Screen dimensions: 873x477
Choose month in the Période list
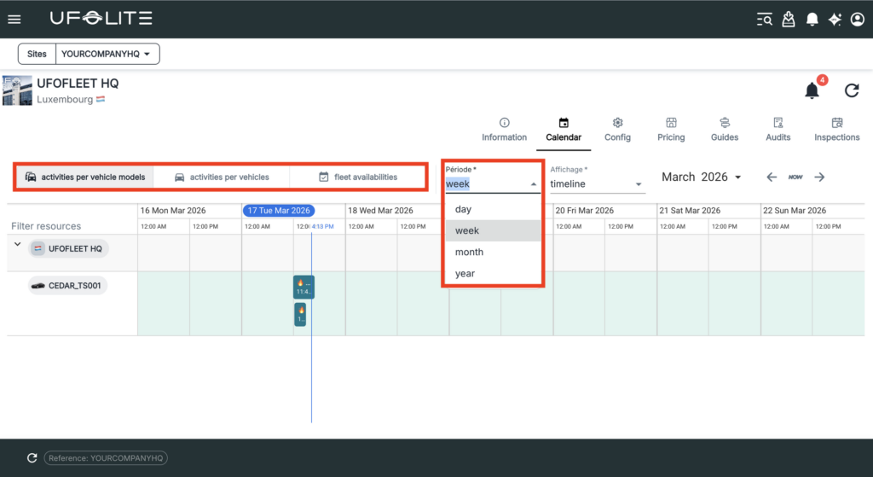point(469,252)
